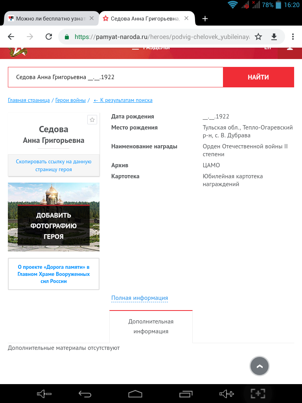Viewport: 302px width, 403px height.
Task: Expand 'Полная информация' link
Action: pos(140,298)
